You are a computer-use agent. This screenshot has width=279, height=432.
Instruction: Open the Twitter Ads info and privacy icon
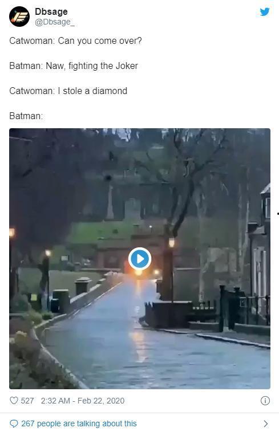pyautogui.click(x=265, y=401)
